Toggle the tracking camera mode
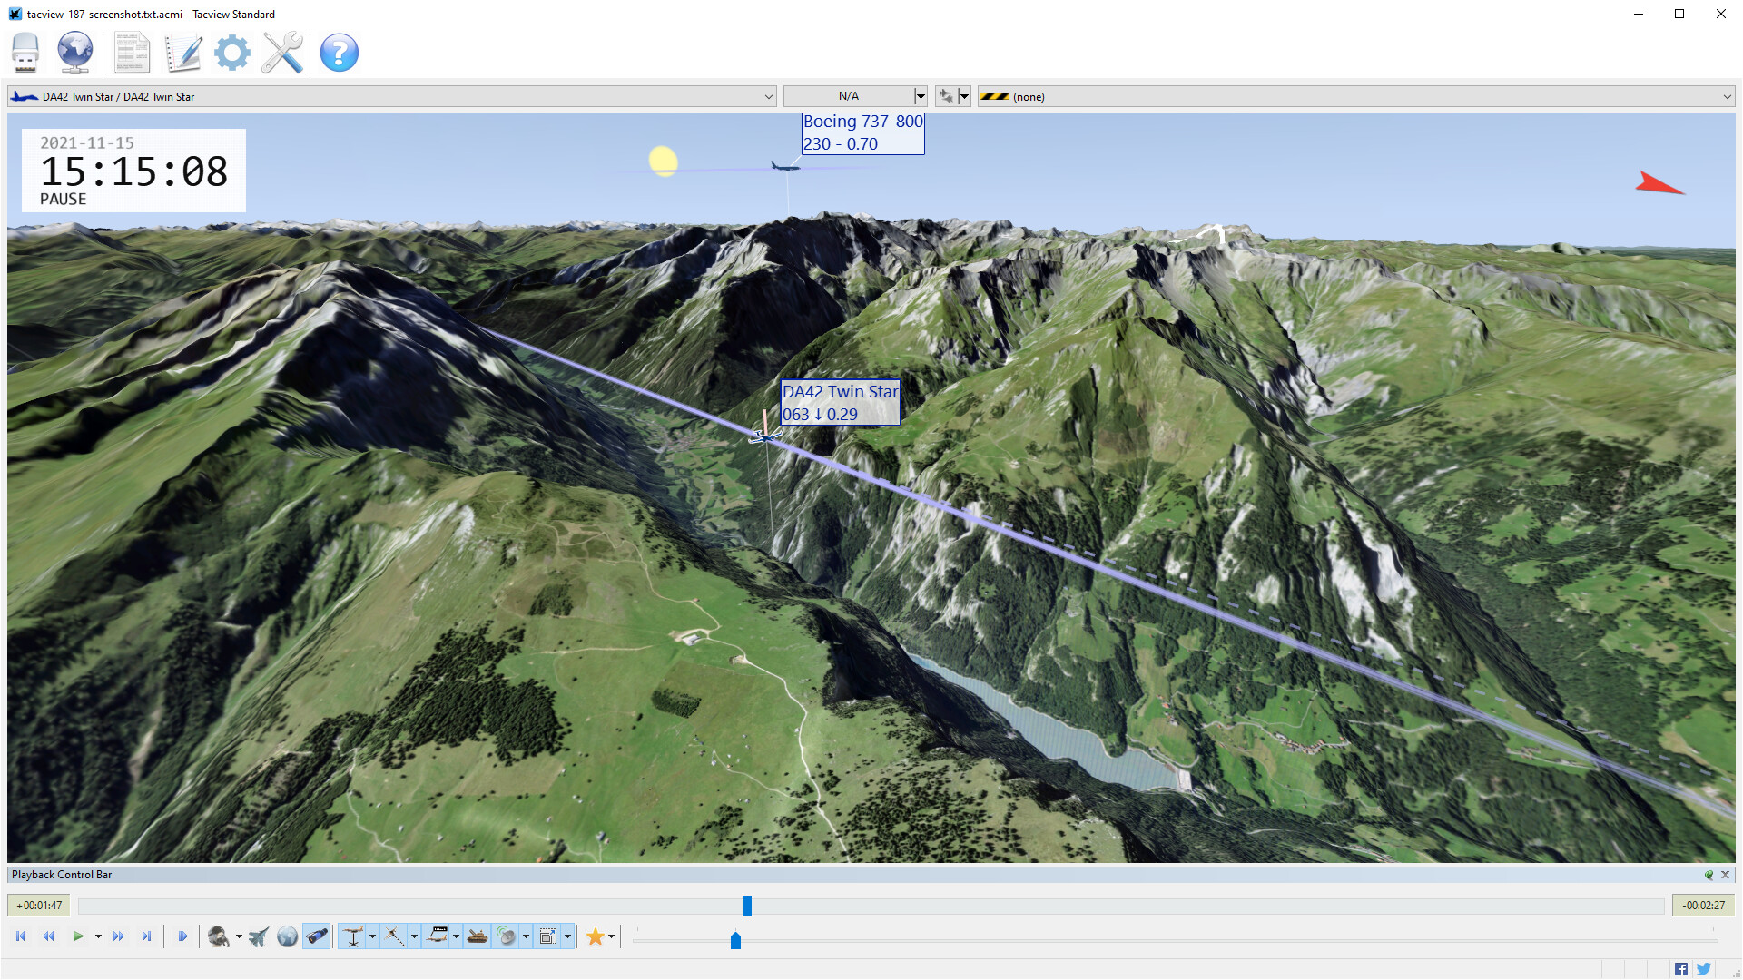 point(316,936)
